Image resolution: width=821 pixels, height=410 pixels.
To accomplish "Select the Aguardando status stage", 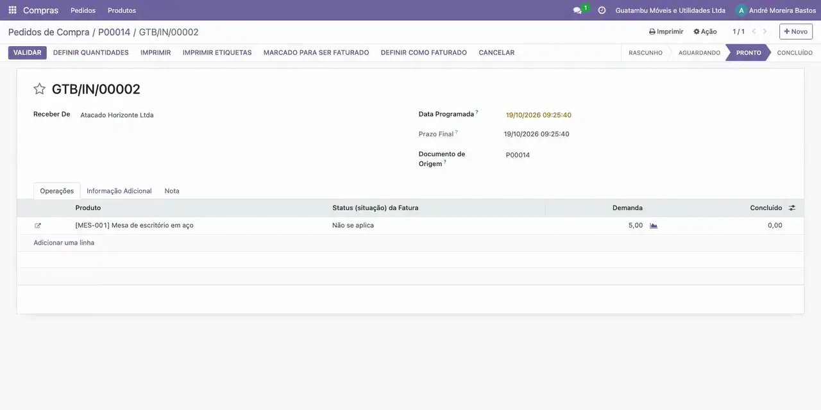I will 699,53.
